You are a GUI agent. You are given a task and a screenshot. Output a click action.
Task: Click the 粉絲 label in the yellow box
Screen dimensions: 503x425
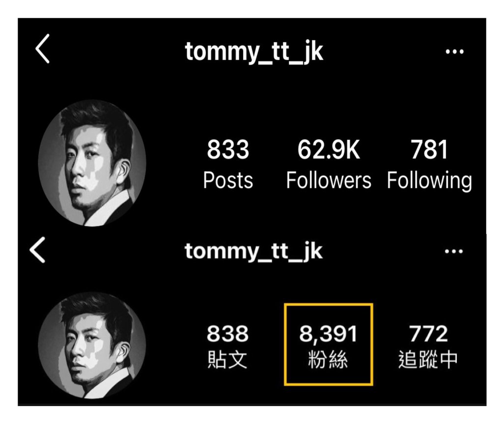click(x=328, y=359)
